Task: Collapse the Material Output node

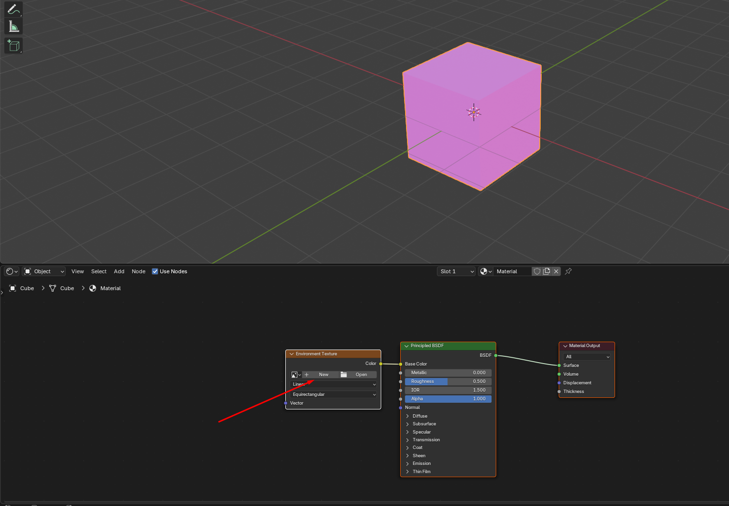Action: point(565,346)
